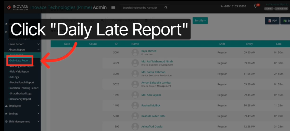Click phone number +880 13133 59293
The height and width of the screenshot is (131, 290).
pyautogui.click(x=233, y=6)
